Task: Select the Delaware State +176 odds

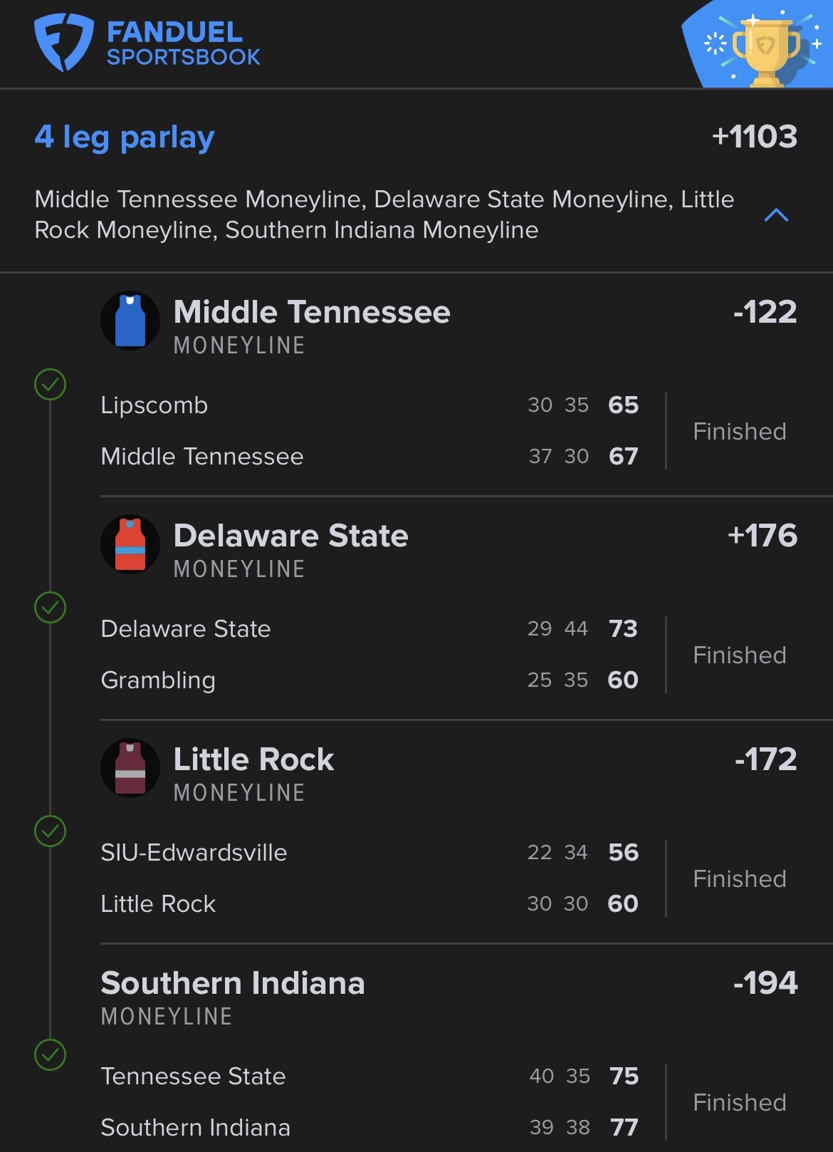Action: (x=763, y=536)
